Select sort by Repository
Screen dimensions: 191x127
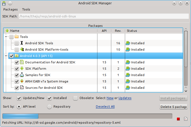coord(49,107)
